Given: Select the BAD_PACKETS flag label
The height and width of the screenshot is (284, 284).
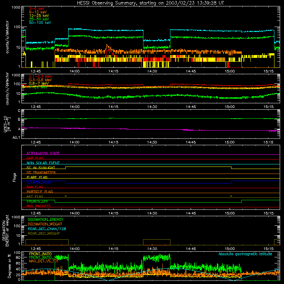Looking at the screenshot, I should click(39, 206).
